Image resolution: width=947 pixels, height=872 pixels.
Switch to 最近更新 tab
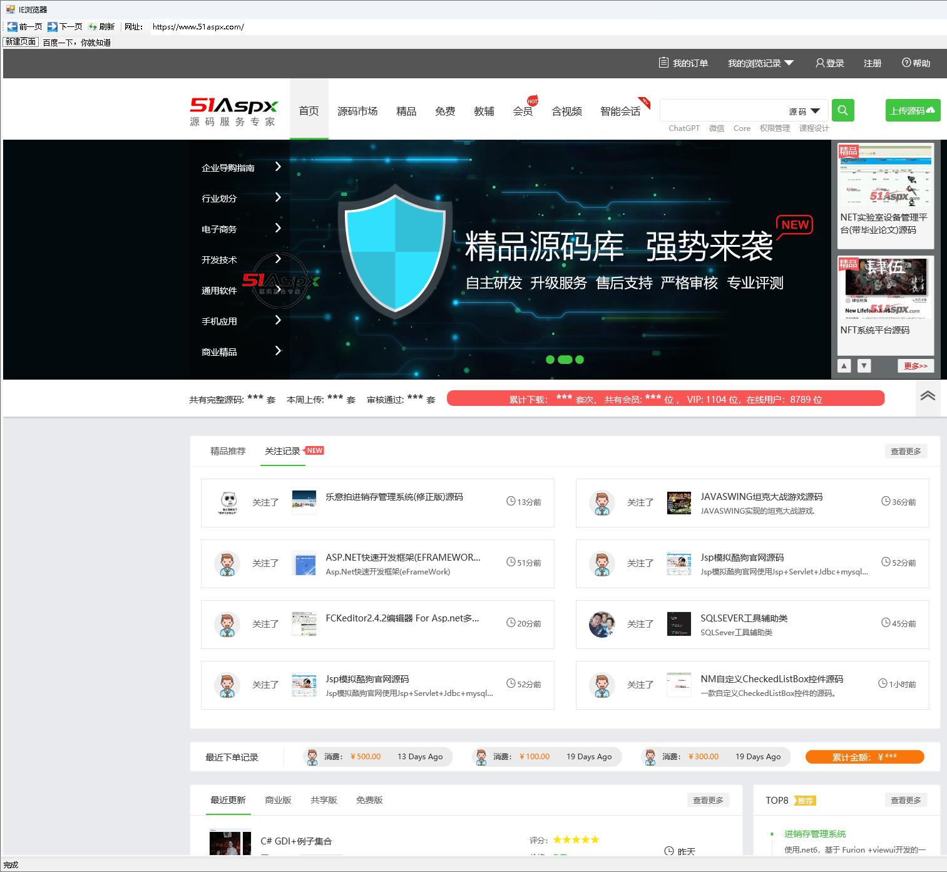(x=228, y=800)
